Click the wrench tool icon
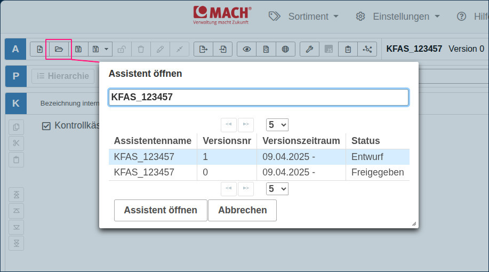489x272 pixels. pyautogui.click(x=309, y=49)
